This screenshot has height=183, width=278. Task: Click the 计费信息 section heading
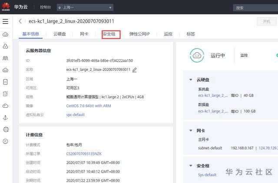tap(34, 135)
